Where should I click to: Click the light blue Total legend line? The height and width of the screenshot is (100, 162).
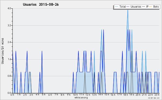tap(116, 7)
